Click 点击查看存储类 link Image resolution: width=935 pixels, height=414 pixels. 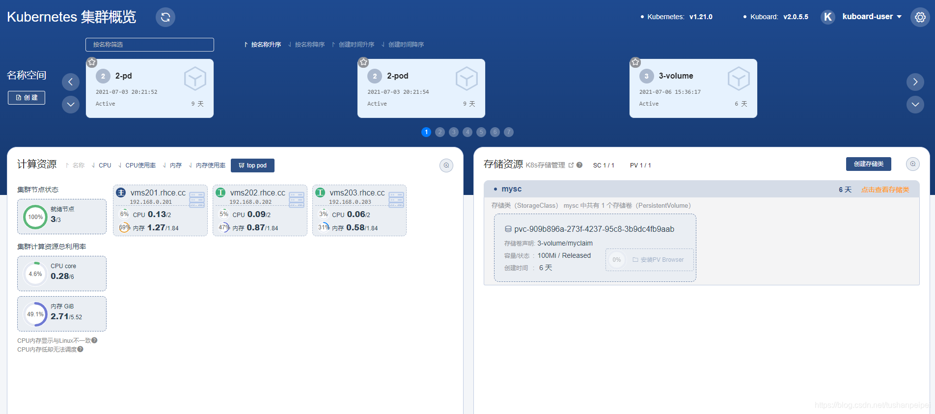pos(885,190)
